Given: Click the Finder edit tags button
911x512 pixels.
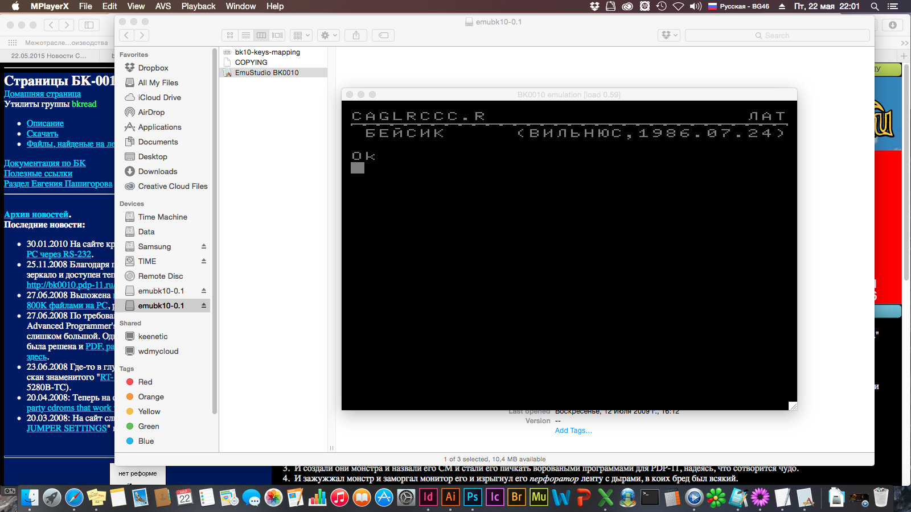Looking at the screenshot, I should [384, 35].
